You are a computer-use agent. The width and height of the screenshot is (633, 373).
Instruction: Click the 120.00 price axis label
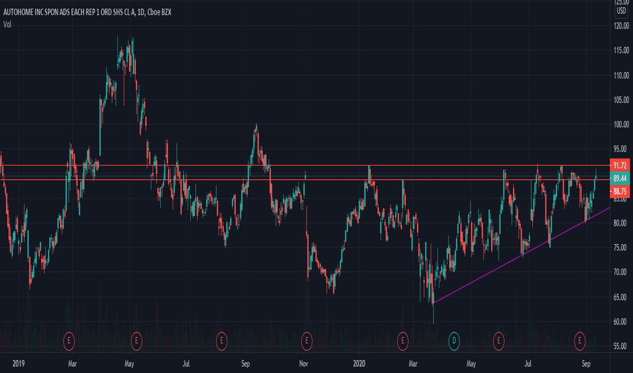point(621,26)
